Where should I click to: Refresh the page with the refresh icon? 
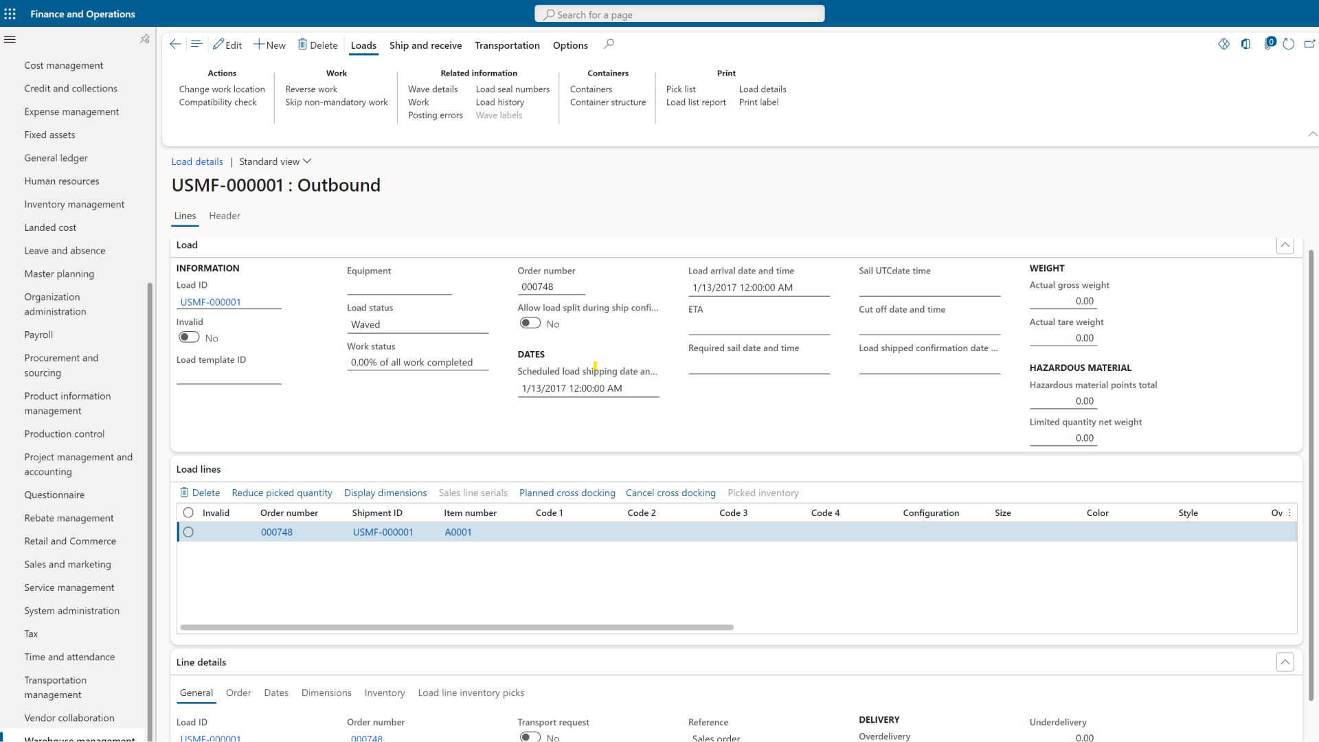click(x=1289, y=43)
